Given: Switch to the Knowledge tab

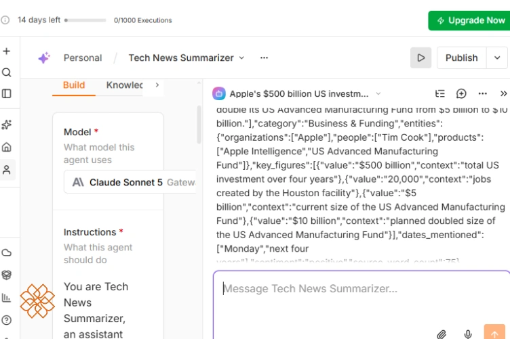Looking at the screenshot, I should (125, 85).
